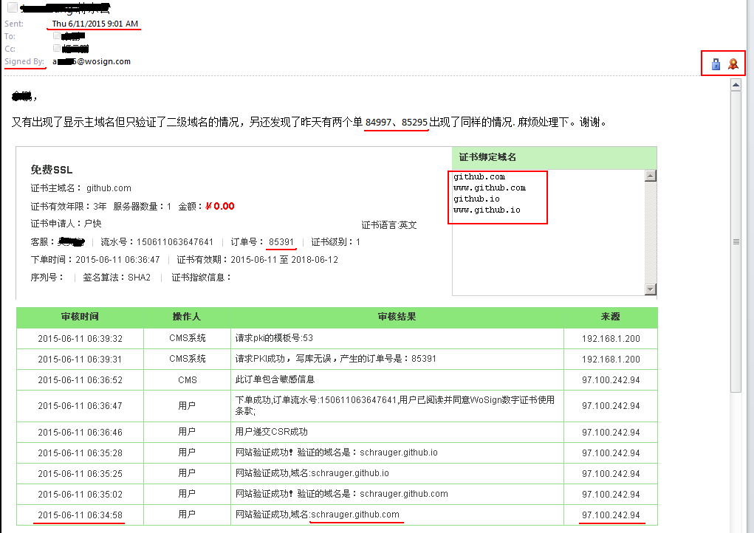
Task: Click the domain list scroll-down arrow
Action: (650, 289)
